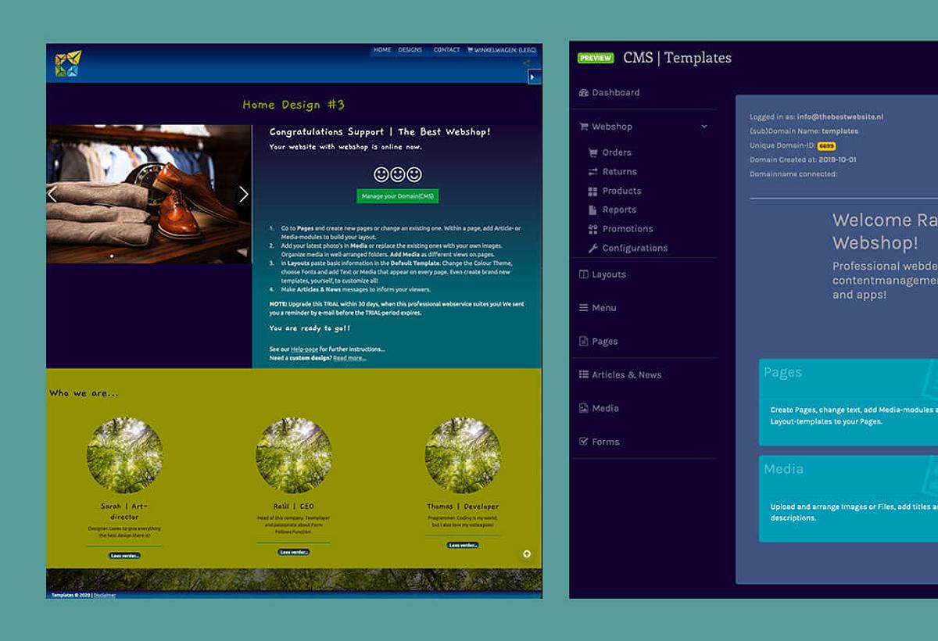Screen dimensions: 938x641
Task: Open Configurations with the wrench icon
Action: tap(634, 248)
